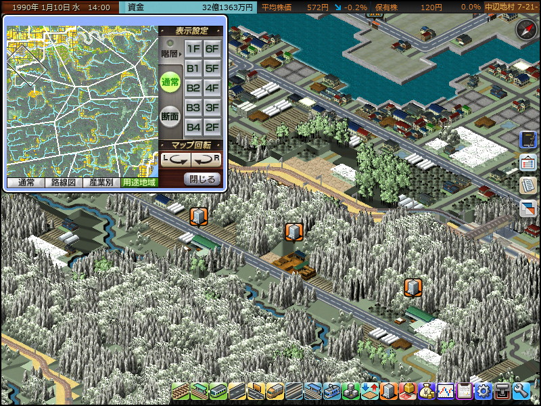The height and width of the screenshot is (406, 541).
Task: Select the road construction tool
Action: [x=237, y=391]
